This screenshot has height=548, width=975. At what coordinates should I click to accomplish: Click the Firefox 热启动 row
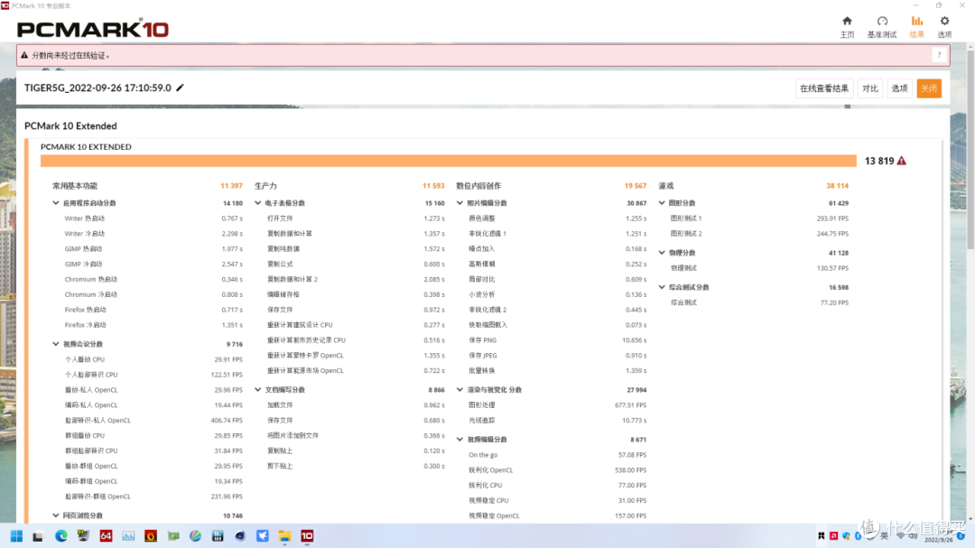(153, 310)
